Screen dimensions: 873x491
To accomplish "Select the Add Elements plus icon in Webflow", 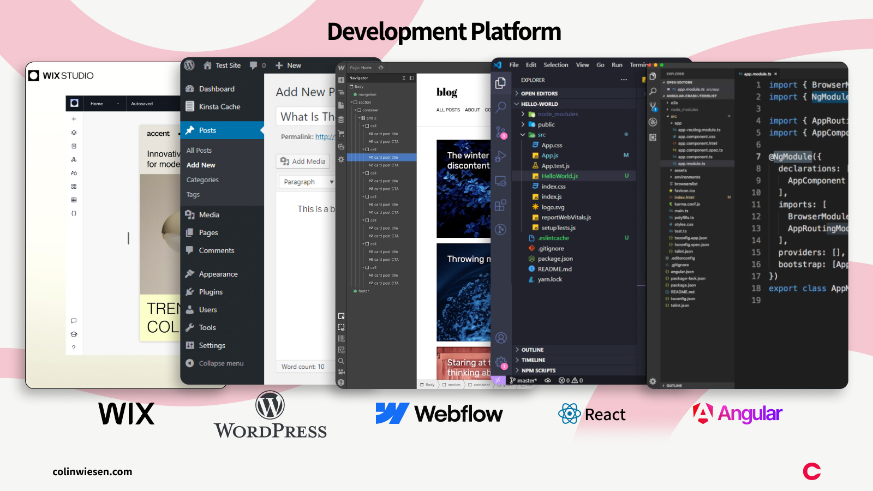I will (x=340, y=80).
